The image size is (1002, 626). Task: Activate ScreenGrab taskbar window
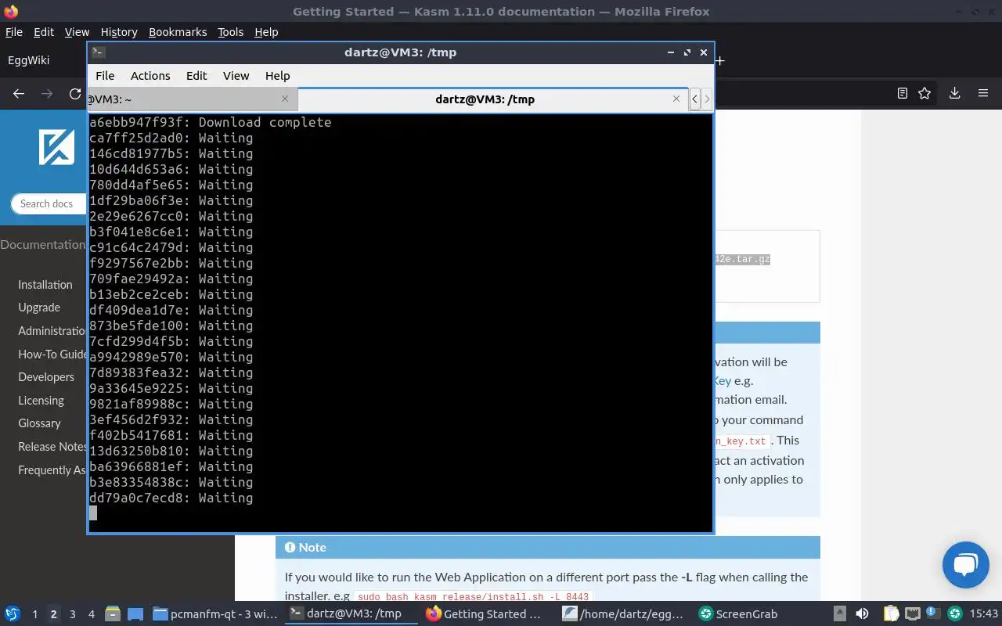pyautogui.click(x=739, y=614)
